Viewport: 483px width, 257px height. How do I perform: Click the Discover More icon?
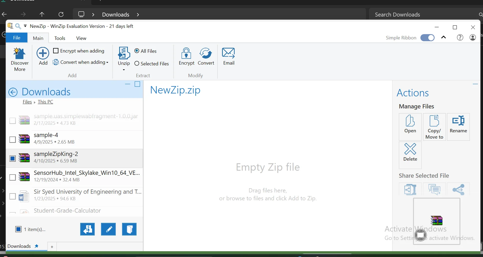(x=20, y=54)
